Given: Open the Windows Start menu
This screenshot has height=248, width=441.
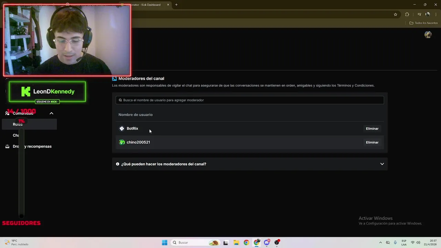Looking at the screenshot, I should pos(165,242).
